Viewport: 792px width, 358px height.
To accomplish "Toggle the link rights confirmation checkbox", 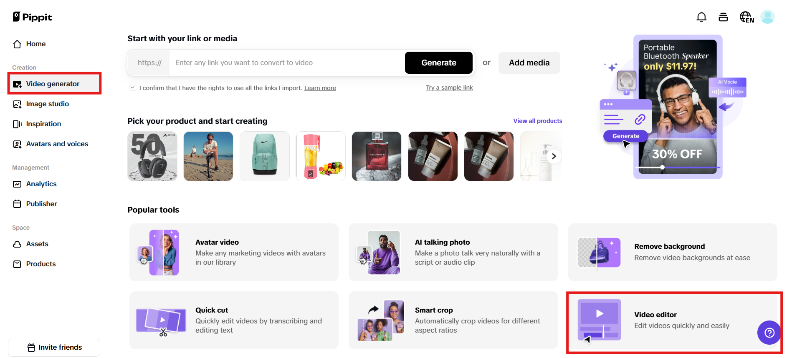I will click(133, 88).
